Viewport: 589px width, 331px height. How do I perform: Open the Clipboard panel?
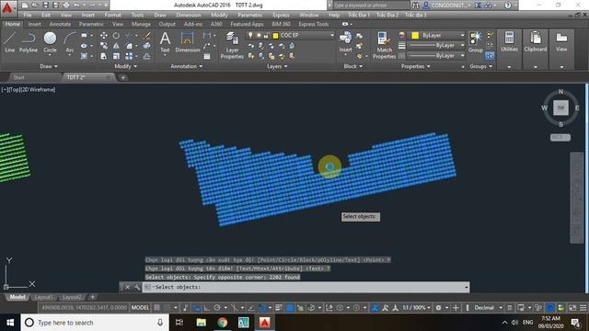pyautogui.click(x=536, y=41)
